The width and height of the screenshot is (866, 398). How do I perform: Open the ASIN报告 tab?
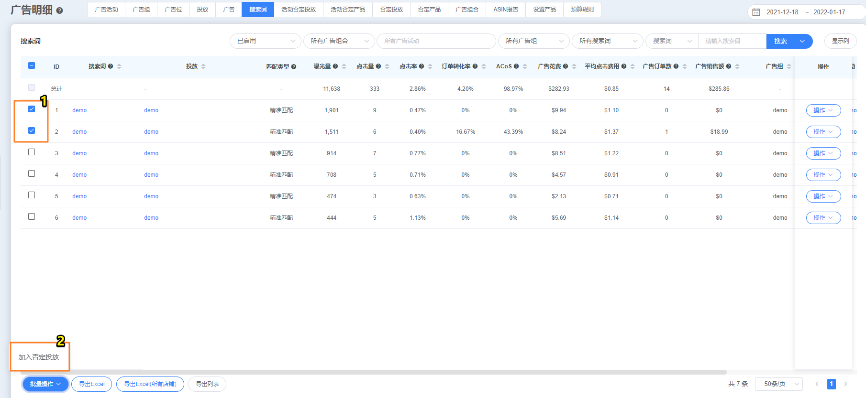click(506, 10)
